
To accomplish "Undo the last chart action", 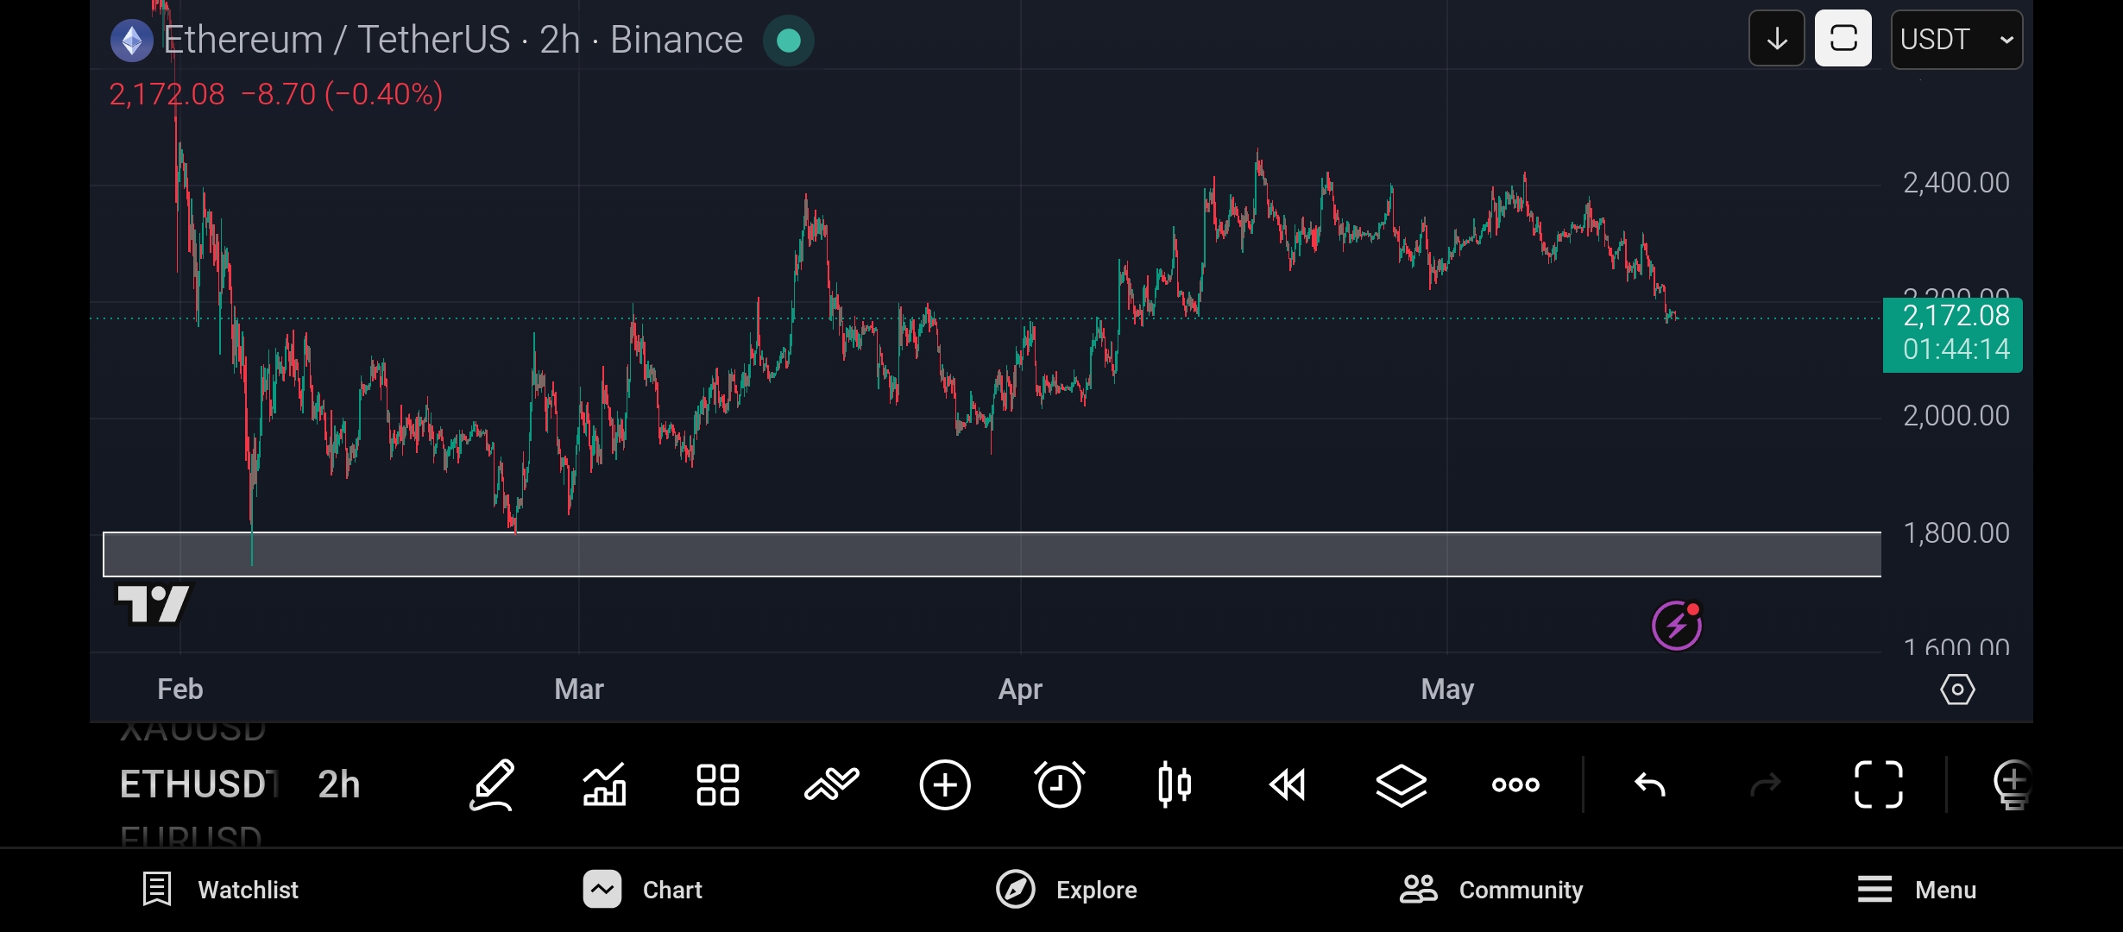I will pyautogui.click(x=1650, y=784).
